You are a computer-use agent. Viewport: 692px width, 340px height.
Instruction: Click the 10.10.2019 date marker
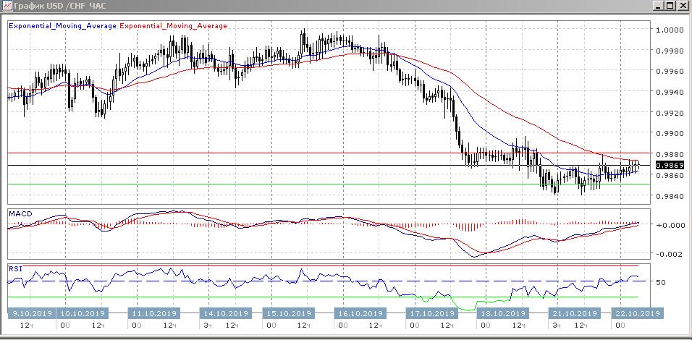click(x=82, y=313)
